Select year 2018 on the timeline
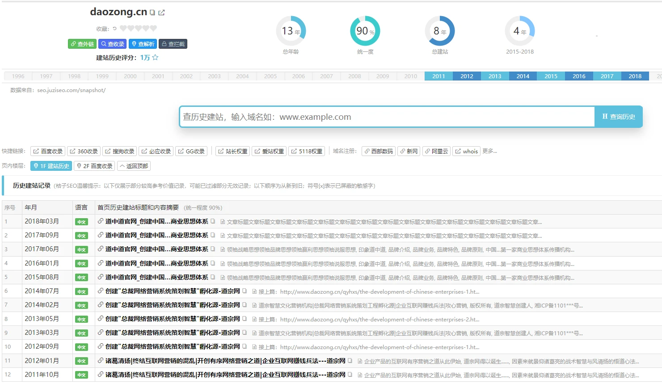This screenshot has width=662, height=384. [x=635, y=76]
